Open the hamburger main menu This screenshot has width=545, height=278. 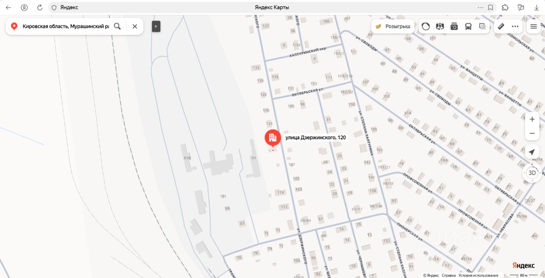534,26
